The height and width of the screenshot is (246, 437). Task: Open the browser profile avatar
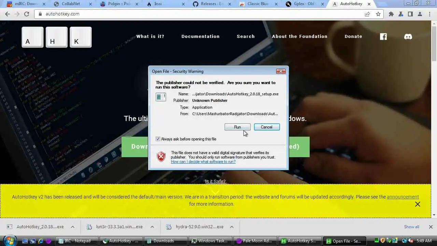420,14
